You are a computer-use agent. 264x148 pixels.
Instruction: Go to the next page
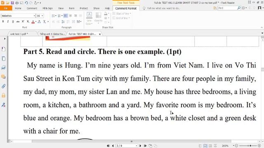pyautogui.click(x=140, y=146)
